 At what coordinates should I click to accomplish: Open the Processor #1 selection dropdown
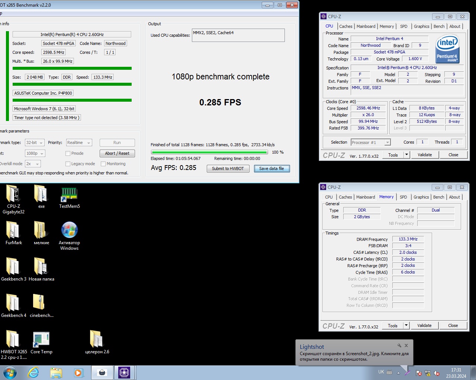tap(370, 142)
